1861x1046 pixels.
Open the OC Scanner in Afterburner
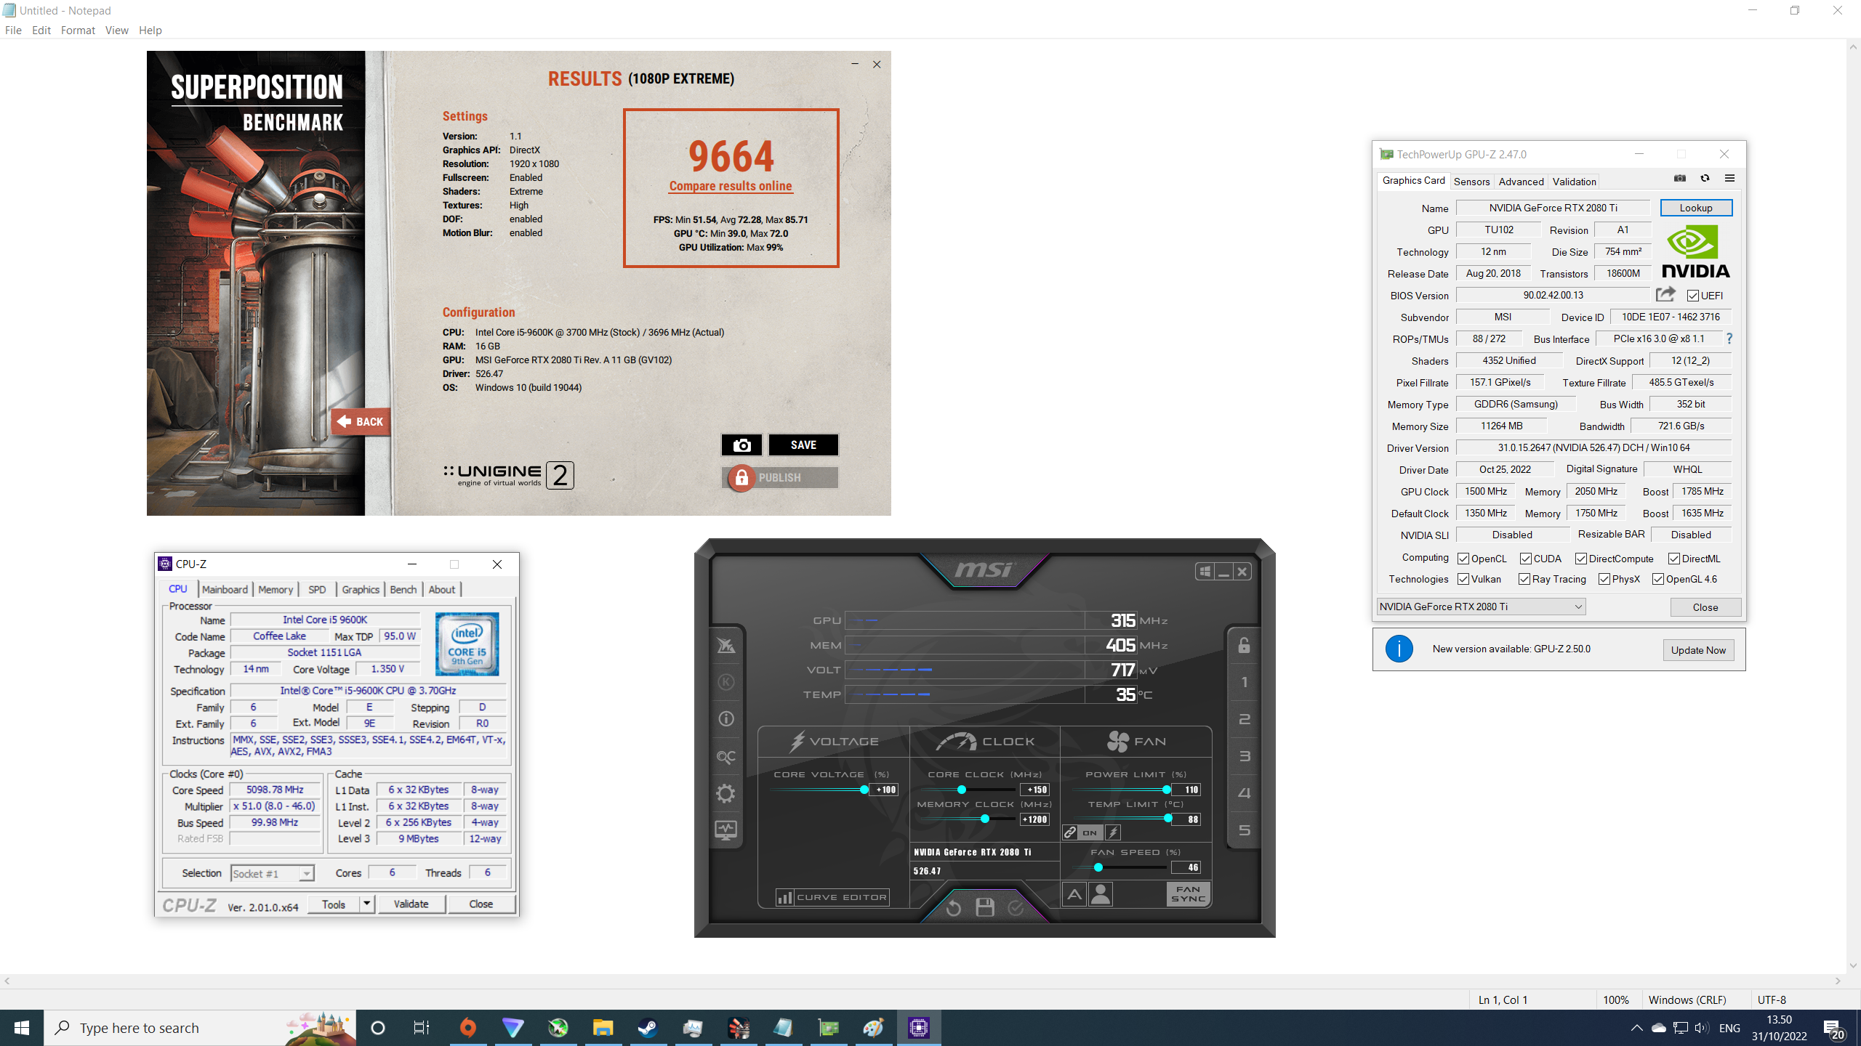coord(725,757)
